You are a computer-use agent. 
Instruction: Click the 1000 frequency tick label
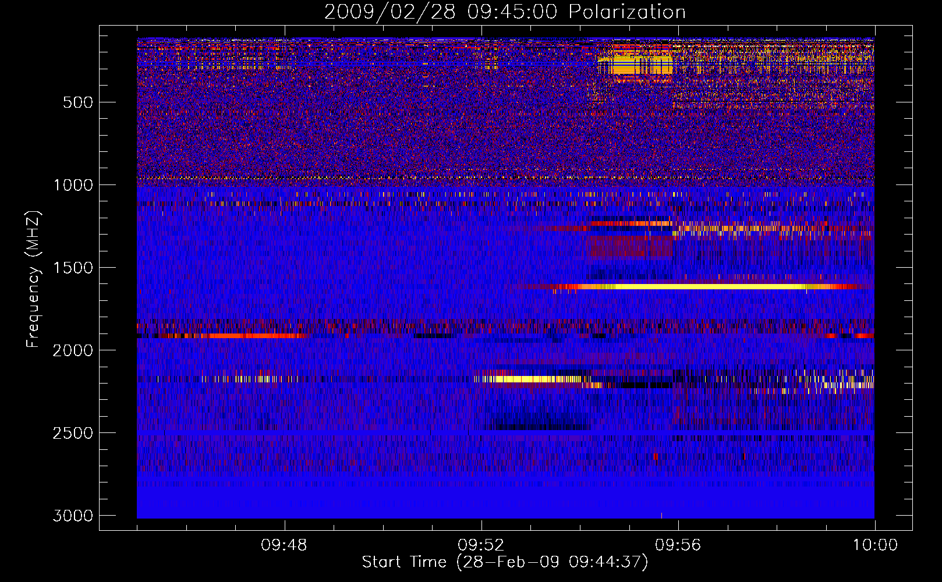click(x=73, y=185)
